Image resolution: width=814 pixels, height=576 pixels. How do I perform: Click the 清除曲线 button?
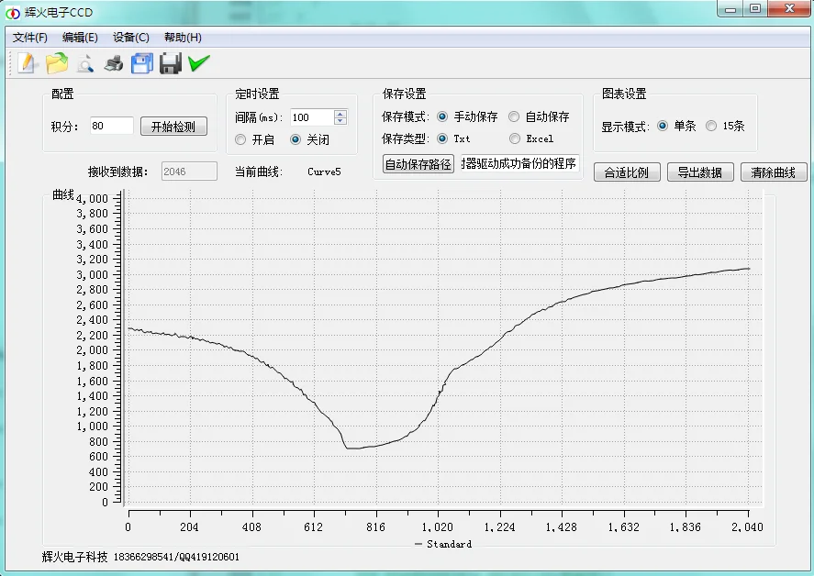(774, 172)
